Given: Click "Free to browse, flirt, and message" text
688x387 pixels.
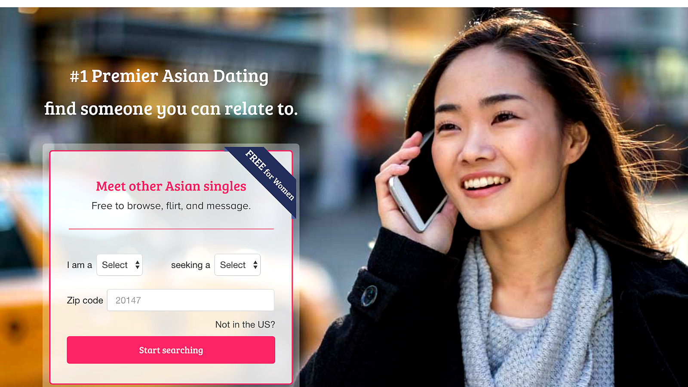Looking at the screenshot, I should coord(171,206).
